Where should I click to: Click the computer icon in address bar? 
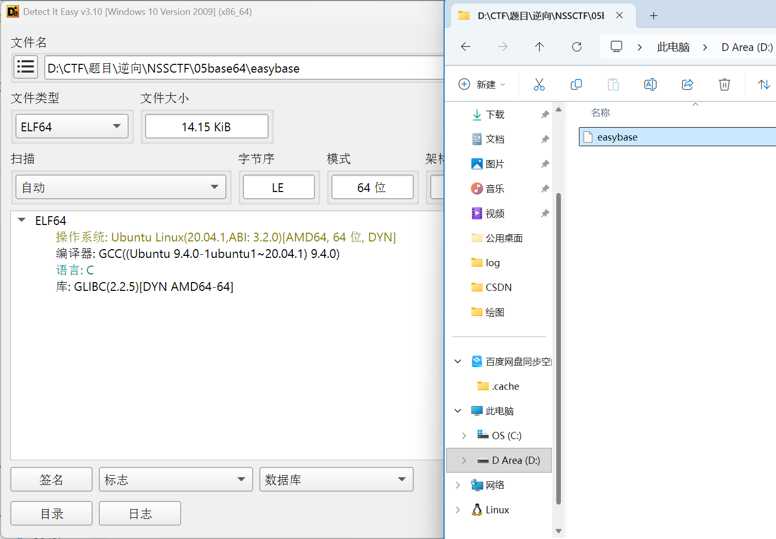[616, 47]
